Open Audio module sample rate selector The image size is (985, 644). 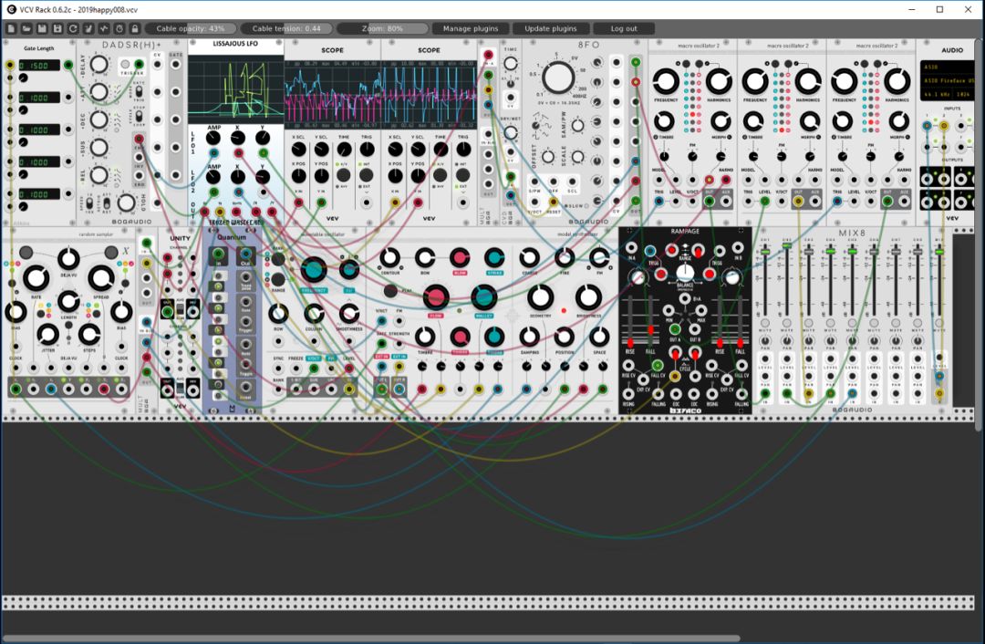point(937,94)
